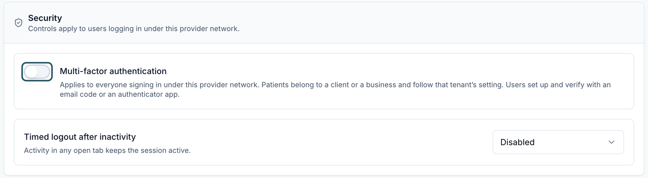Enable Multi-factor authentication switch

tap(37, 72)
